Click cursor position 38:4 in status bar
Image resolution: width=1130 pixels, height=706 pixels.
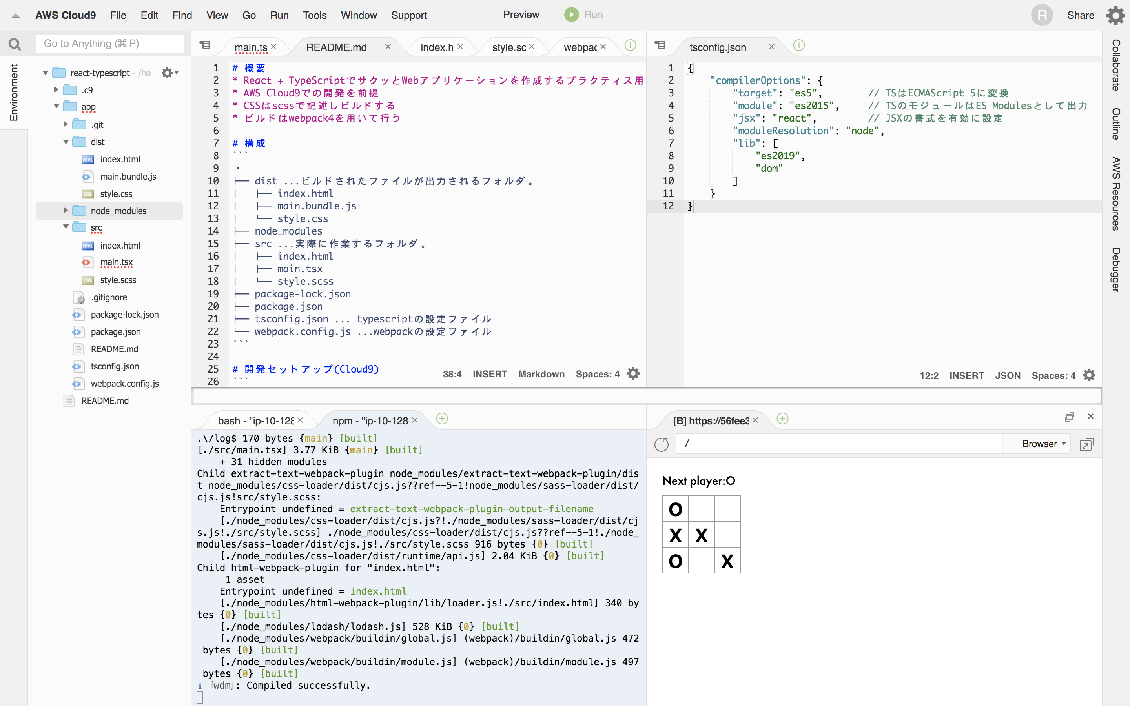tap(452, 374)
